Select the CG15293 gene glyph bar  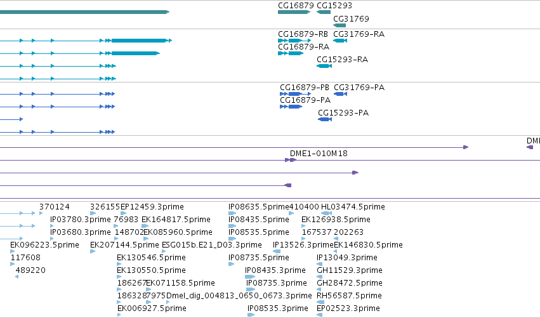pos(324,12)
